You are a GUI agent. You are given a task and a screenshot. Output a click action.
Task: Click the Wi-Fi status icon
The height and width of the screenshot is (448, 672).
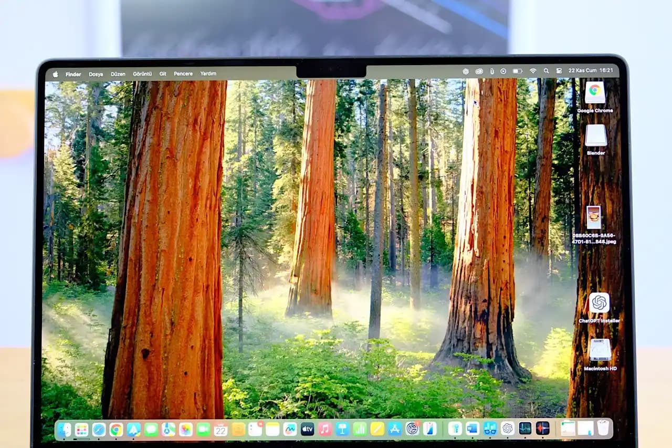coord(533,71)
